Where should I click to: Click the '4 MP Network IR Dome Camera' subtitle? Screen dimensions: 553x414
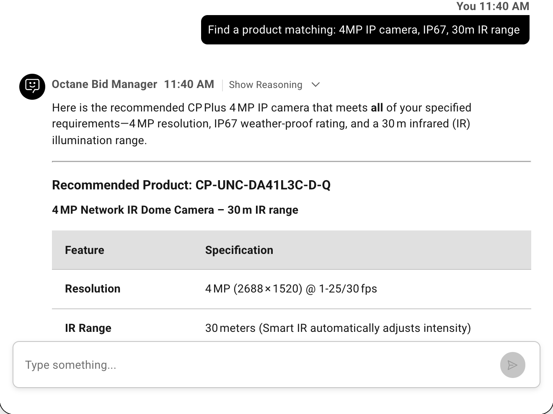click(175, 210)
